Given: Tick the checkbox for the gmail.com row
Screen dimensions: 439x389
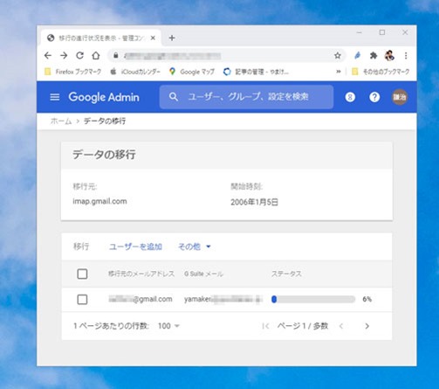Looking at the screenshot, I should [82, 300].
